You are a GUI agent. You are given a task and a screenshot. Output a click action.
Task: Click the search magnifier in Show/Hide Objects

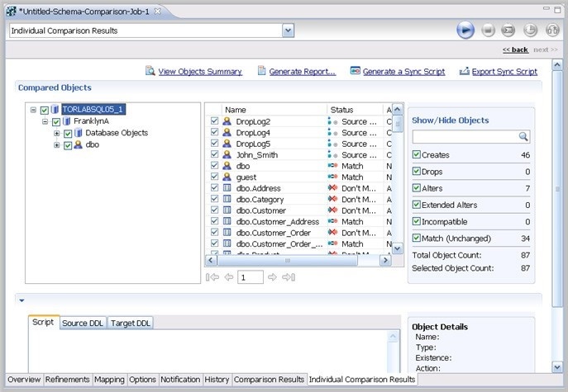click(x=523, y=136)
